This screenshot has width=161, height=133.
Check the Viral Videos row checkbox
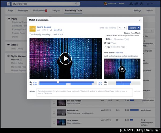coord(54,122)
